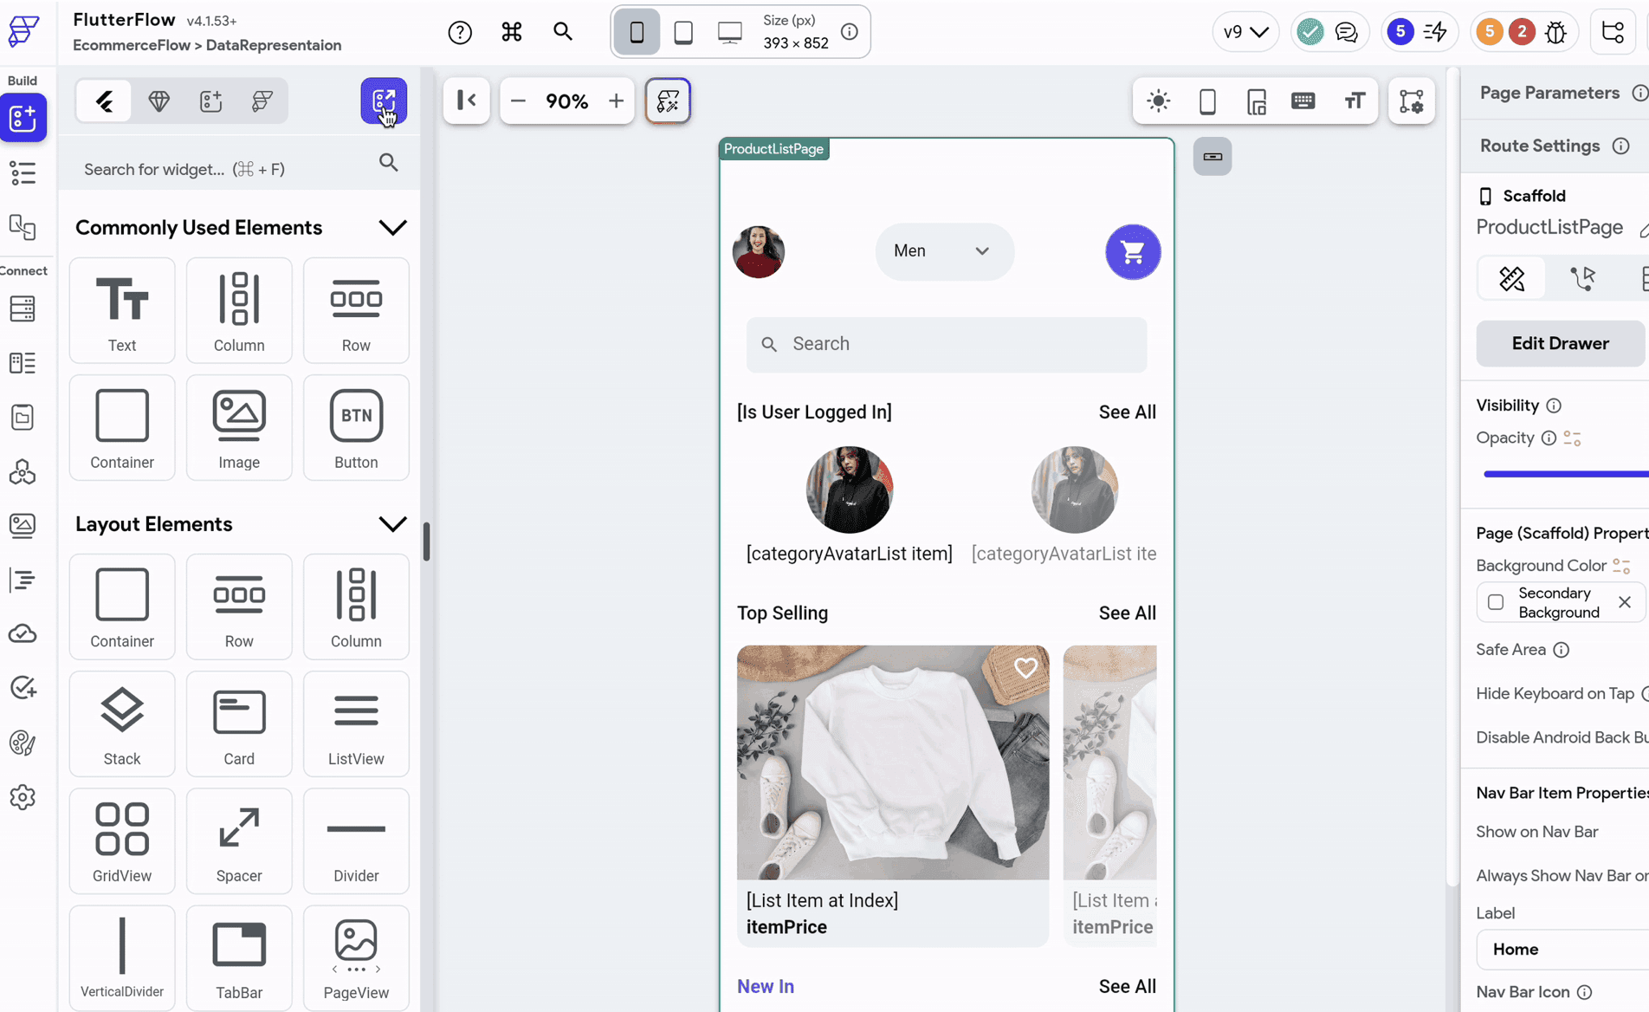1649x1012 pixels.
Task: Toggle the AI magic wand canvas button
Action: 668,101
